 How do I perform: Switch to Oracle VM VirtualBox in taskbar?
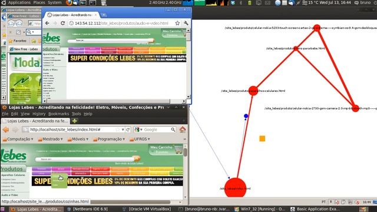(x=147, y=209)
